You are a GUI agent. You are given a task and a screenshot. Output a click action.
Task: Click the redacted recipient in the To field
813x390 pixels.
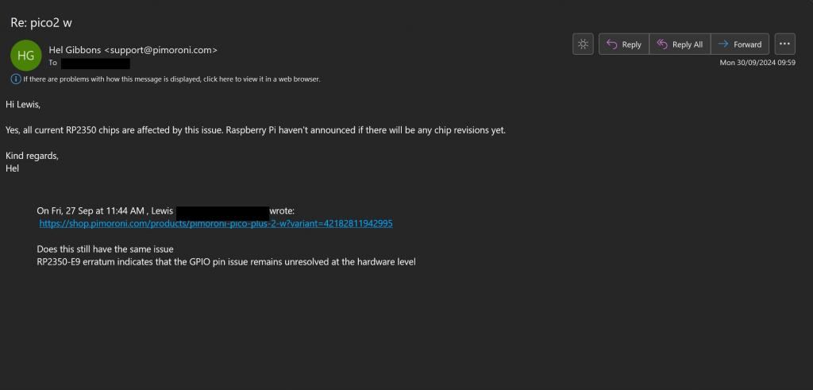click(95, 63)
